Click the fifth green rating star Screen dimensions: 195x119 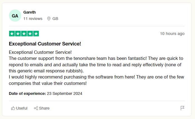point(36,34)
